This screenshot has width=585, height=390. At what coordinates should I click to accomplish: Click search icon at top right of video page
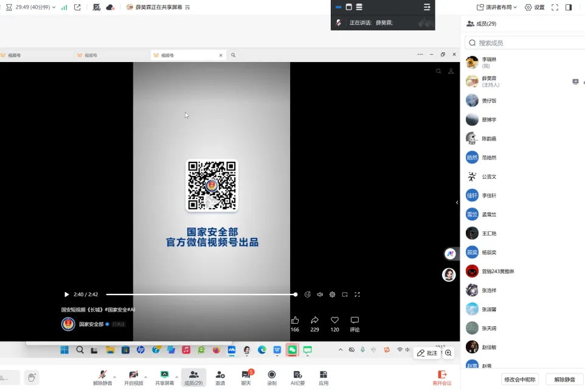439,71
